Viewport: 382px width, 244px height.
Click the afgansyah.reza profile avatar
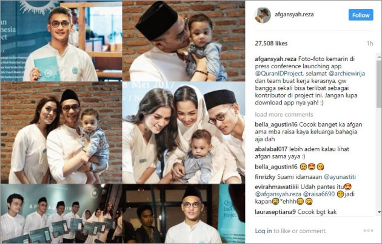(263, 15)
